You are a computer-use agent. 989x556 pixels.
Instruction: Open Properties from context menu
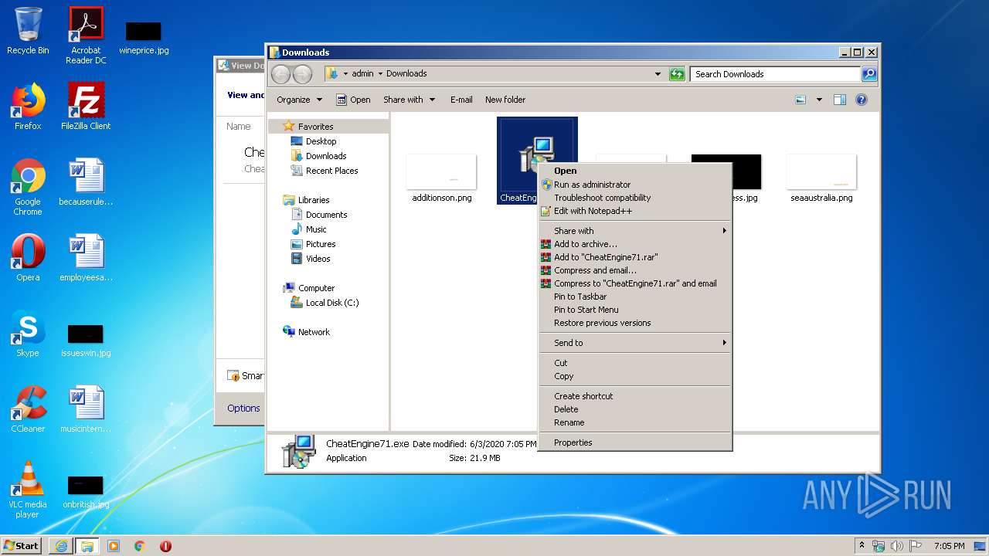(x=635, y=442)
